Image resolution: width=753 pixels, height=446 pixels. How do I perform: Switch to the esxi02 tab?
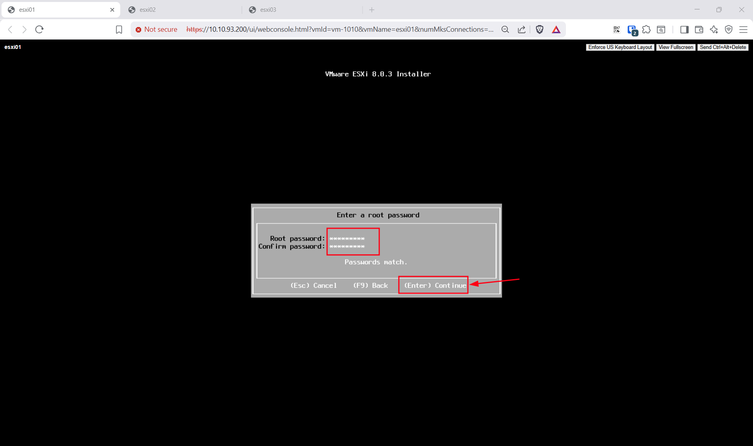coord(182,10)
